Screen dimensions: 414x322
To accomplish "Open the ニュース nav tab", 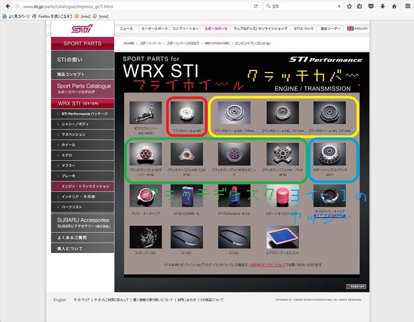I will (126, 29).
